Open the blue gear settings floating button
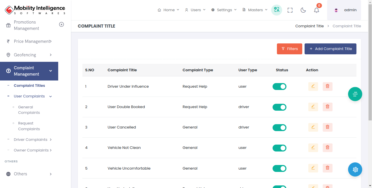 (x=355, y=170)
